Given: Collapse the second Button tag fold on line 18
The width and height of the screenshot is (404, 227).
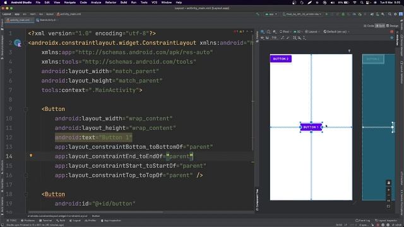Looking at the screenshot, I should (26, 194).
